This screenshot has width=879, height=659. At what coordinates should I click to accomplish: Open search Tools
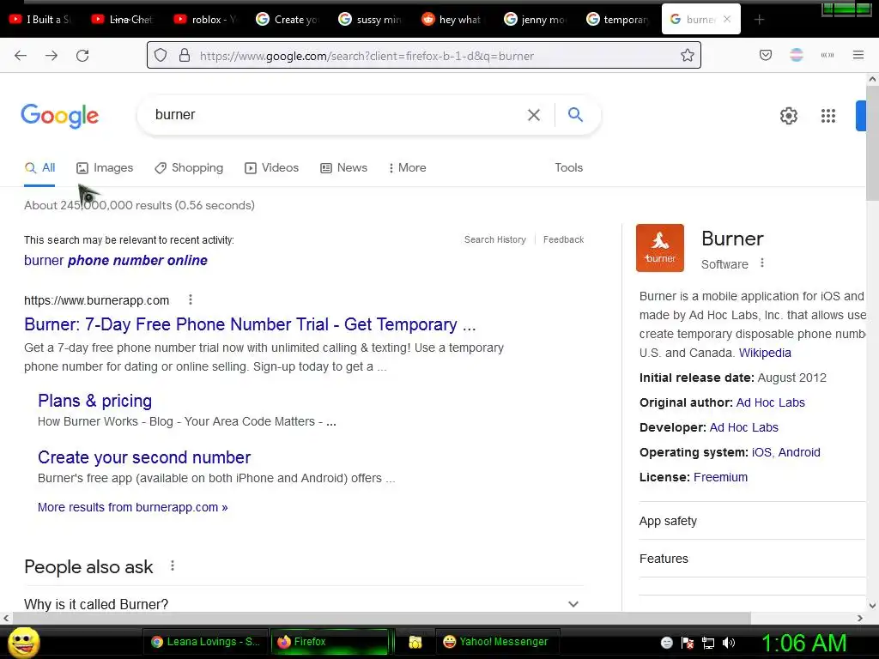[x=568, y=167]
